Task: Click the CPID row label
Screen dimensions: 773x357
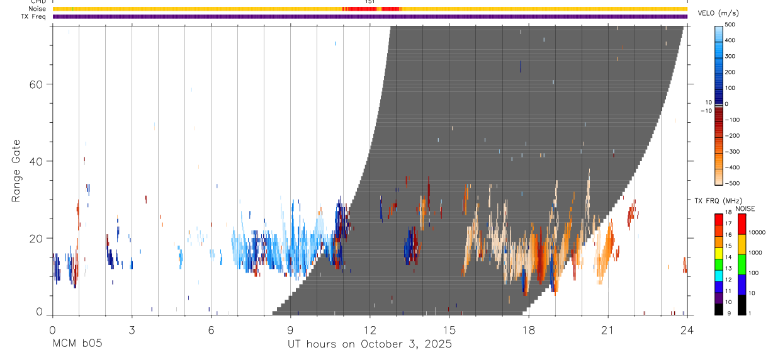Action: click(38, 2)
